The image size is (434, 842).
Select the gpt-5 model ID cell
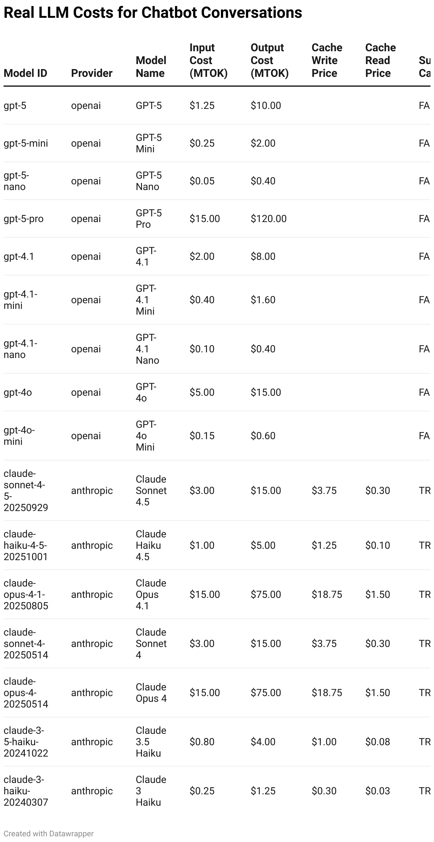(15, 106)
